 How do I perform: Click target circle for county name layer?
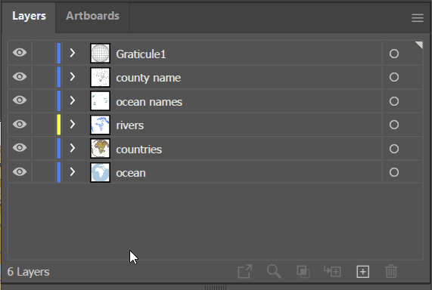(394, 77)
